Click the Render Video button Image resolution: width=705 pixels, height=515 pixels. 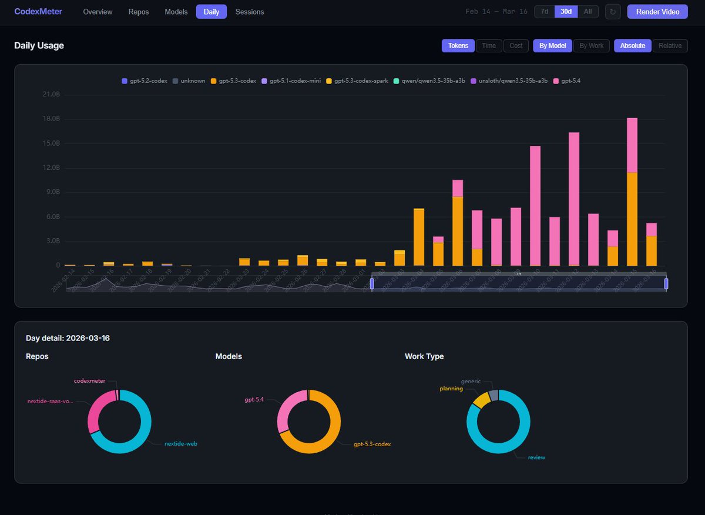[657, 12]
